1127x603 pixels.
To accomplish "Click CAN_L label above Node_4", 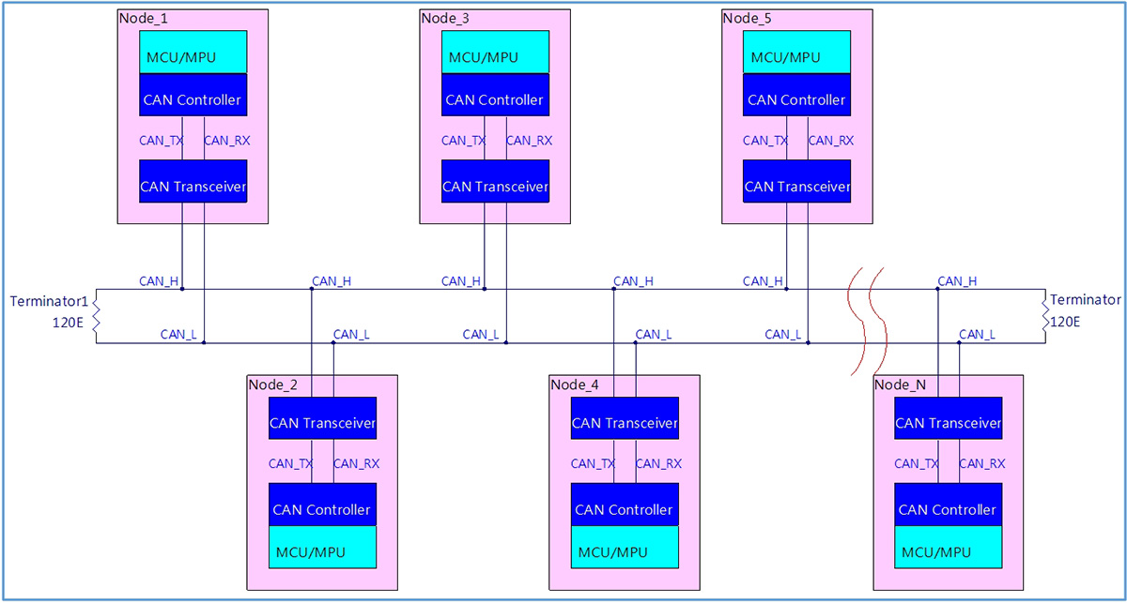I will (x=654, y=334).
